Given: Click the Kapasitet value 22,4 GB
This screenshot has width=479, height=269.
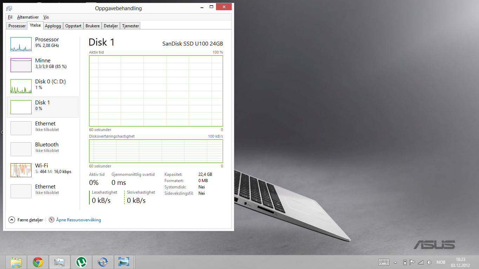Looking at the screenshot, I should [x=205, y=174].
